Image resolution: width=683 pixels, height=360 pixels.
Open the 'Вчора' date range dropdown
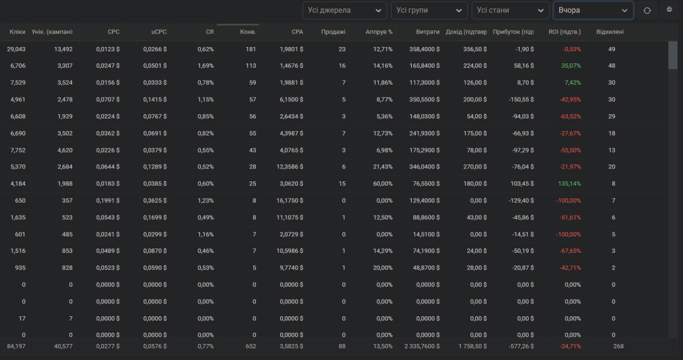tap(593, 10)
